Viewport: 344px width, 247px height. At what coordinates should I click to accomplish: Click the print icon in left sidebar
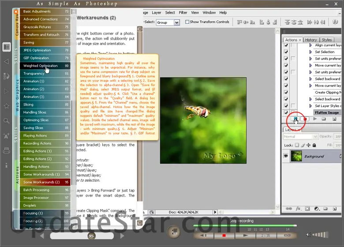click(7, 151)
